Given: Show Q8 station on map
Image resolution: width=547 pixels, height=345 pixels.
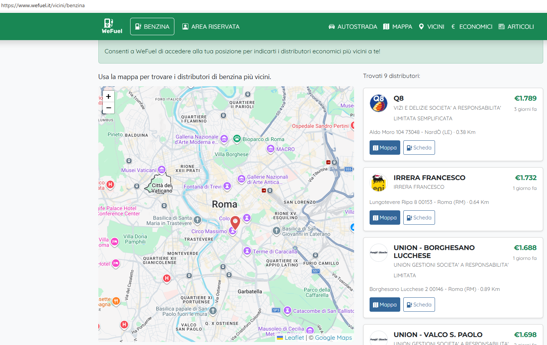Looking at the screenshot, I should (385, 148).
